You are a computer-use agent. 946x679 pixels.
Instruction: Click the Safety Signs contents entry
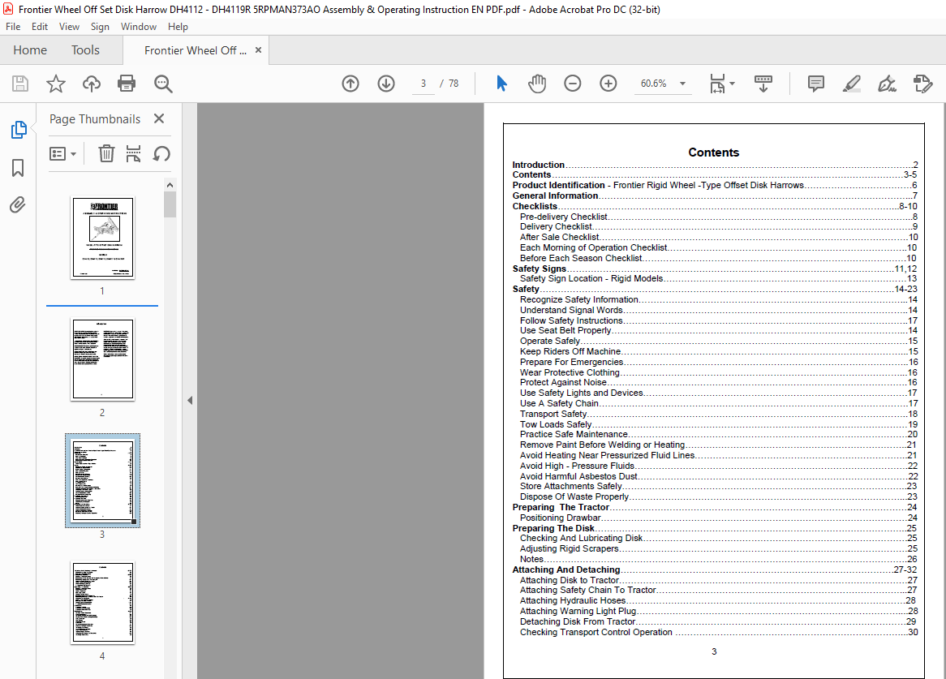[x=715, y=269]
